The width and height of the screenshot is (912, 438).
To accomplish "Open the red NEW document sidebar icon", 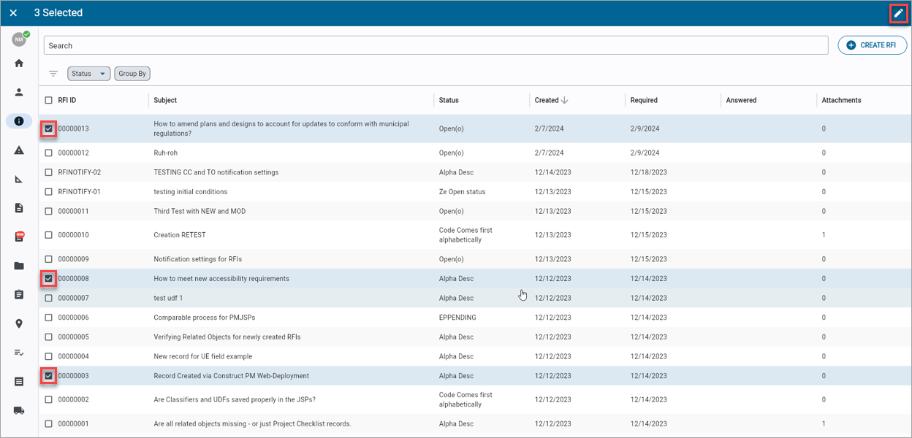I will [x=19, y=237].
